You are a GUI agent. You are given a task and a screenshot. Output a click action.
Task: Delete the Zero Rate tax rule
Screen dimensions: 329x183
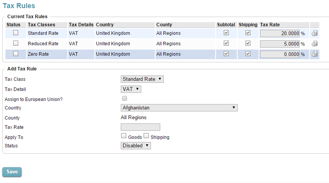[315, 54]
